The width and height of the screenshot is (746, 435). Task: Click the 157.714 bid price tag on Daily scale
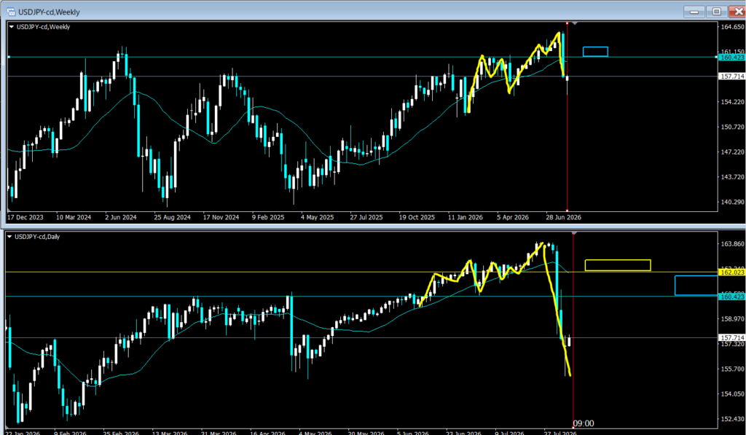point(731,337)
